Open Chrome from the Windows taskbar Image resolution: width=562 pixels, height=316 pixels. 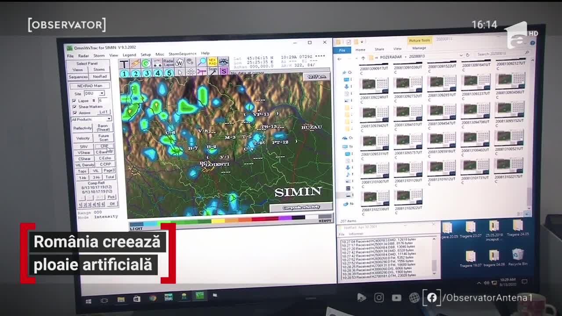pos(152,298)
